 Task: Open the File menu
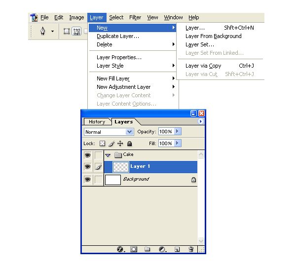(44, 17)
